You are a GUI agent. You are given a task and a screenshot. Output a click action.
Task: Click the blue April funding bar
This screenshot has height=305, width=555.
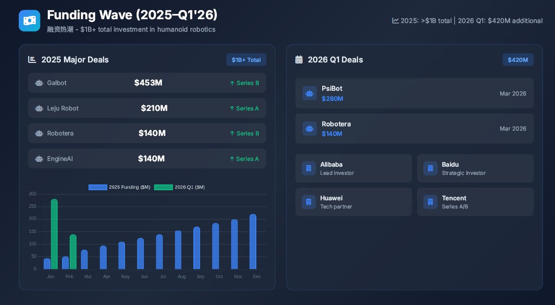click(x=103, y=257)
